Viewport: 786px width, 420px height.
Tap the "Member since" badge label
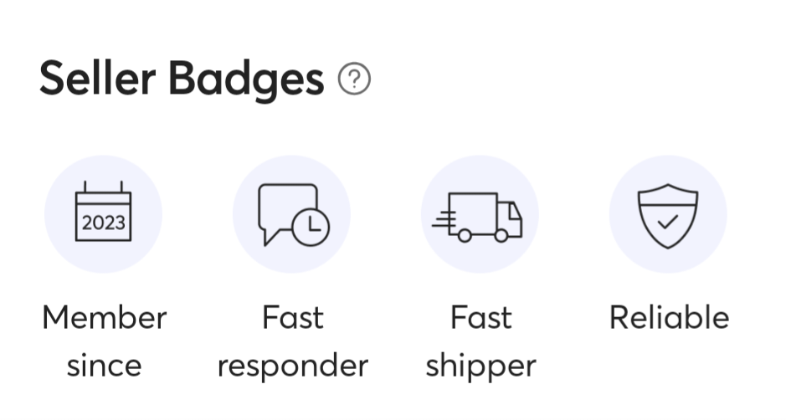(104, 341)
